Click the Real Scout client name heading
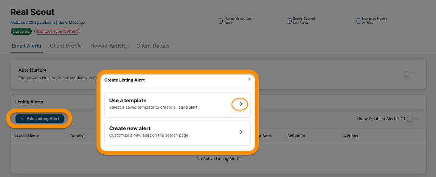The width and height of the screenshot is (436, 177). (33, 12)
